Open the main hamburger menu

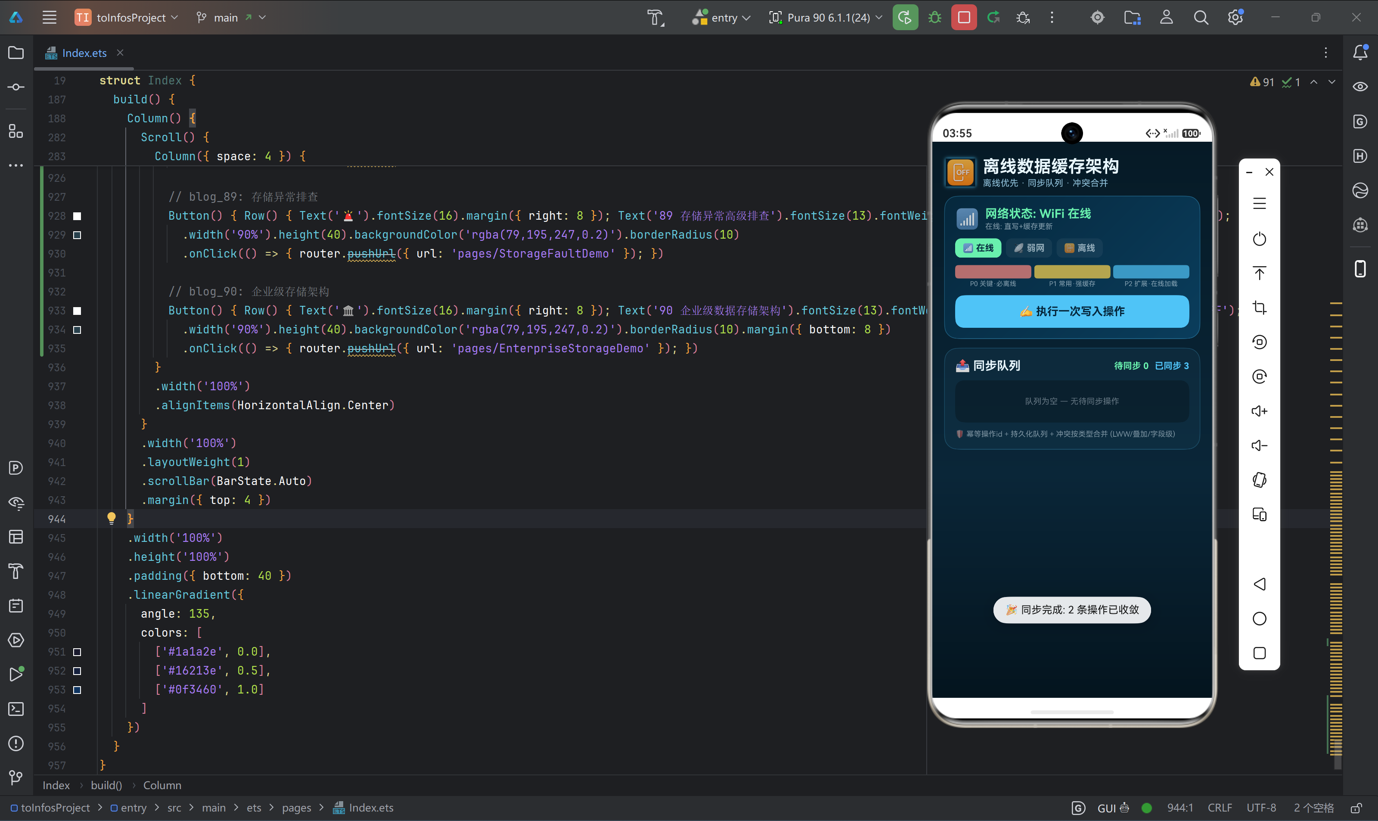point(50,17)
